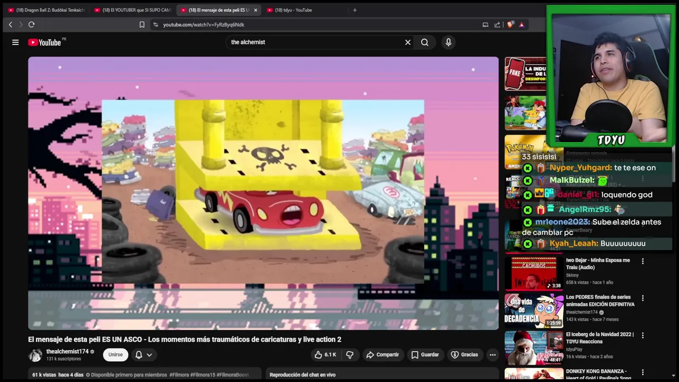This screenshot has width=679, height=382.
Task: Open options menu for Iwo Bejar video
Action: (x=642, y=261)
